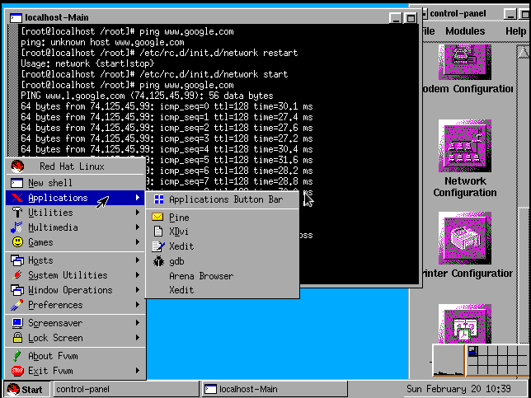The height and width of the screenshot is (398, 531).
Task: Launch Arena Browser from Applications submenu
Action: coord(200,276)
